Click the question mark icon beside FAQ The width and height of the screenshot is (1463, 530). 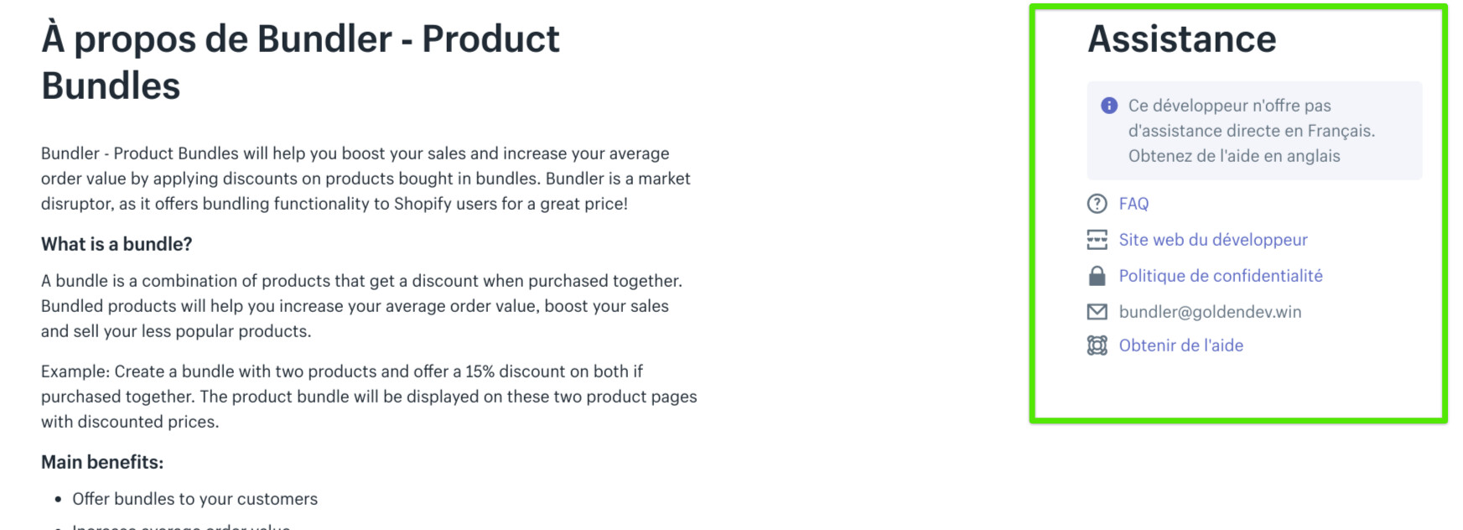click(1097, 204)
